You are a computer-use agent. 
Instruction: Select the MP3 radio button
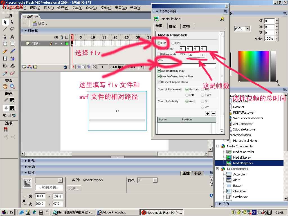click(173, 43)
